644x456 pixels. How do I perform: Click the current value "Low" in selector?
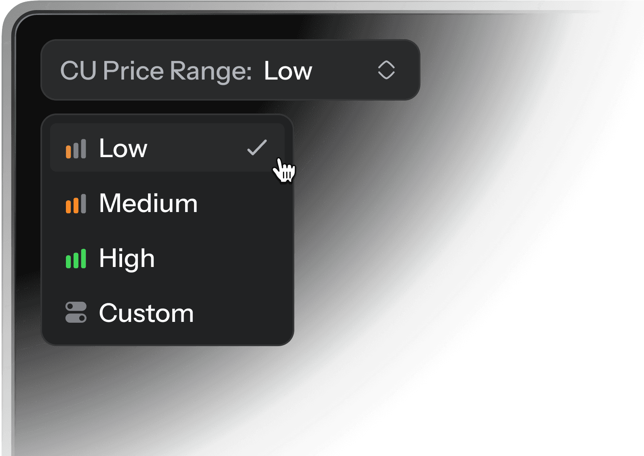point(288,71)
